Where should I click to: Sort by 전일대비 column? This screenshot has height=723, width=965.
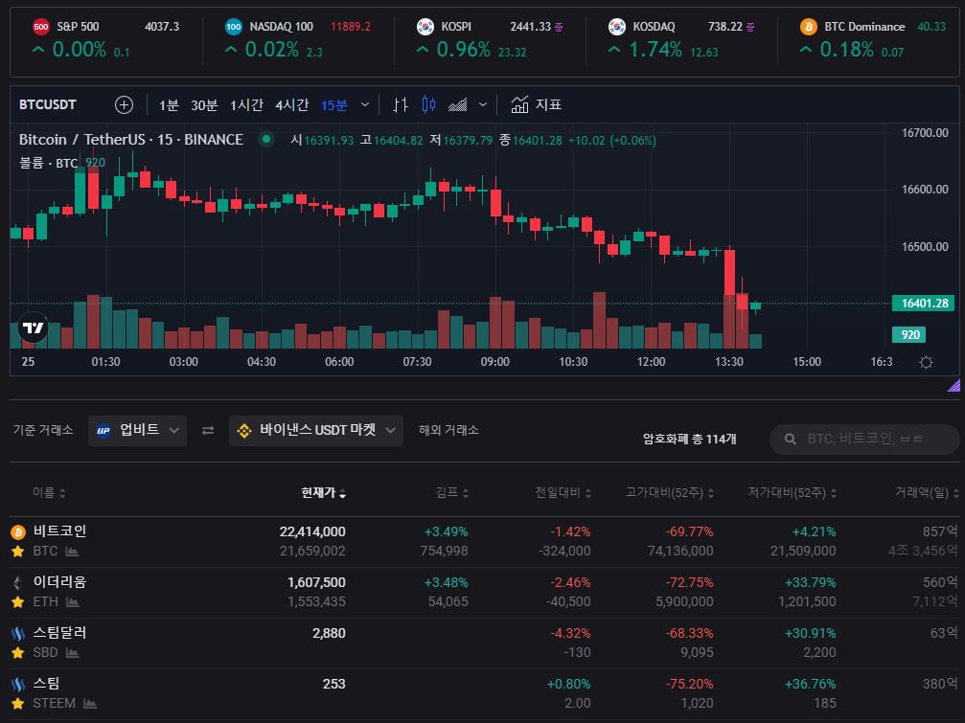click(563, 492)
